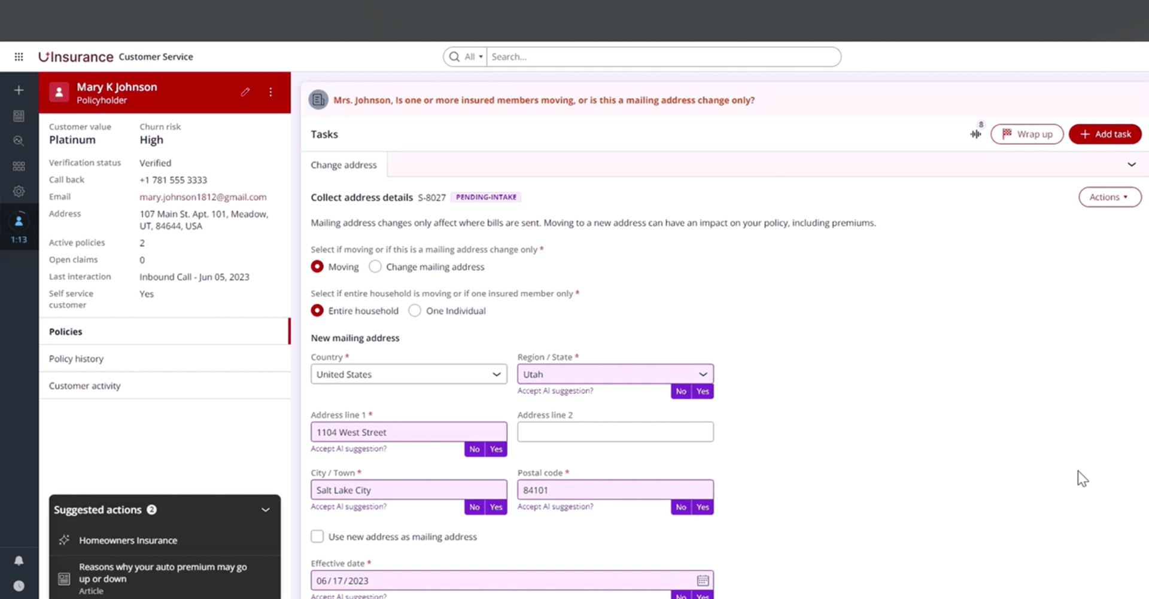Click into the Address line 2 field
The width and height of the screenshot is (1149, 599).
coord(615,432)
